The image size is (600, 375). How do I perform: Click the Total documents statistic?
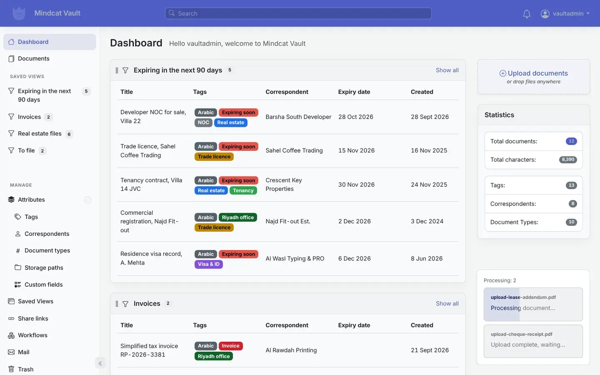[533, 141]
